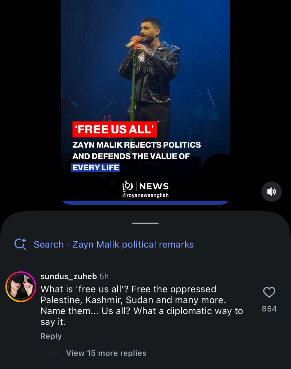Screen dimensions: 291x369
Task: Tap the @royanewsenglish handle on video
Action: 145,195
